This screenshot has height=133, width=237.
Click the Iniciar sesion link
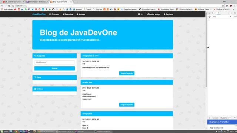tap(153, 14)
